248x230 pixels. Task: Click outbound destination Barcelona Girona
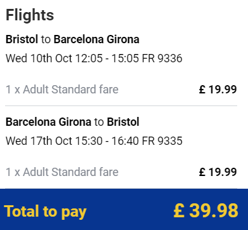point(97,39)
